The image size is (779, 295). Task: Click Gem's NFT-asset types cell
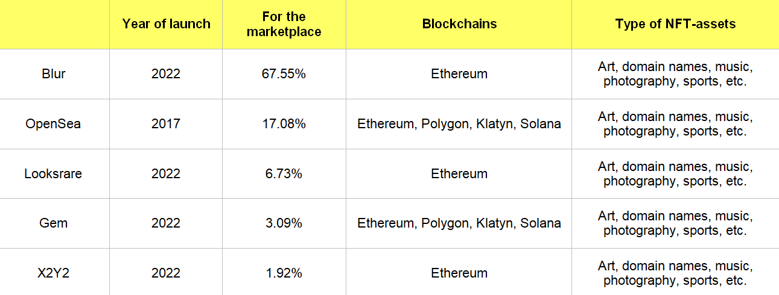[675, 223]
